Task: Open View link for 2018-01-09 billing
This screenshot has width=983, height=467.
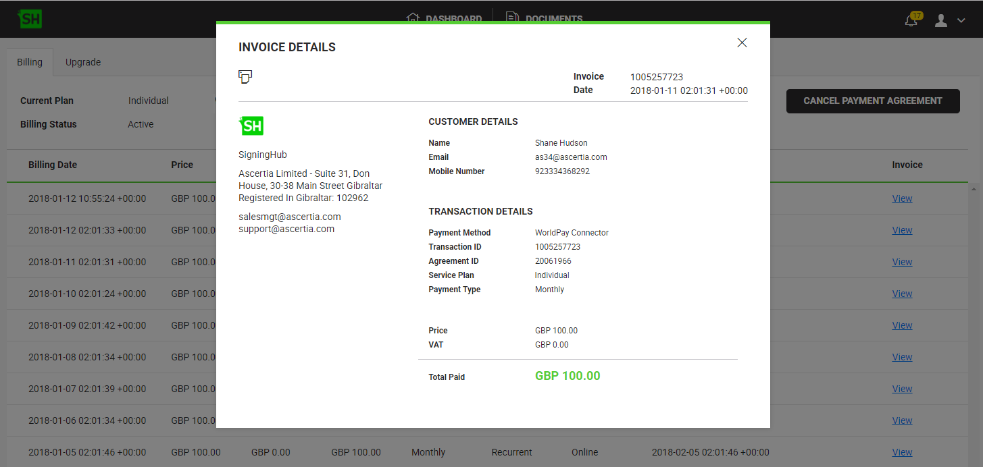Action: point(902,325)
